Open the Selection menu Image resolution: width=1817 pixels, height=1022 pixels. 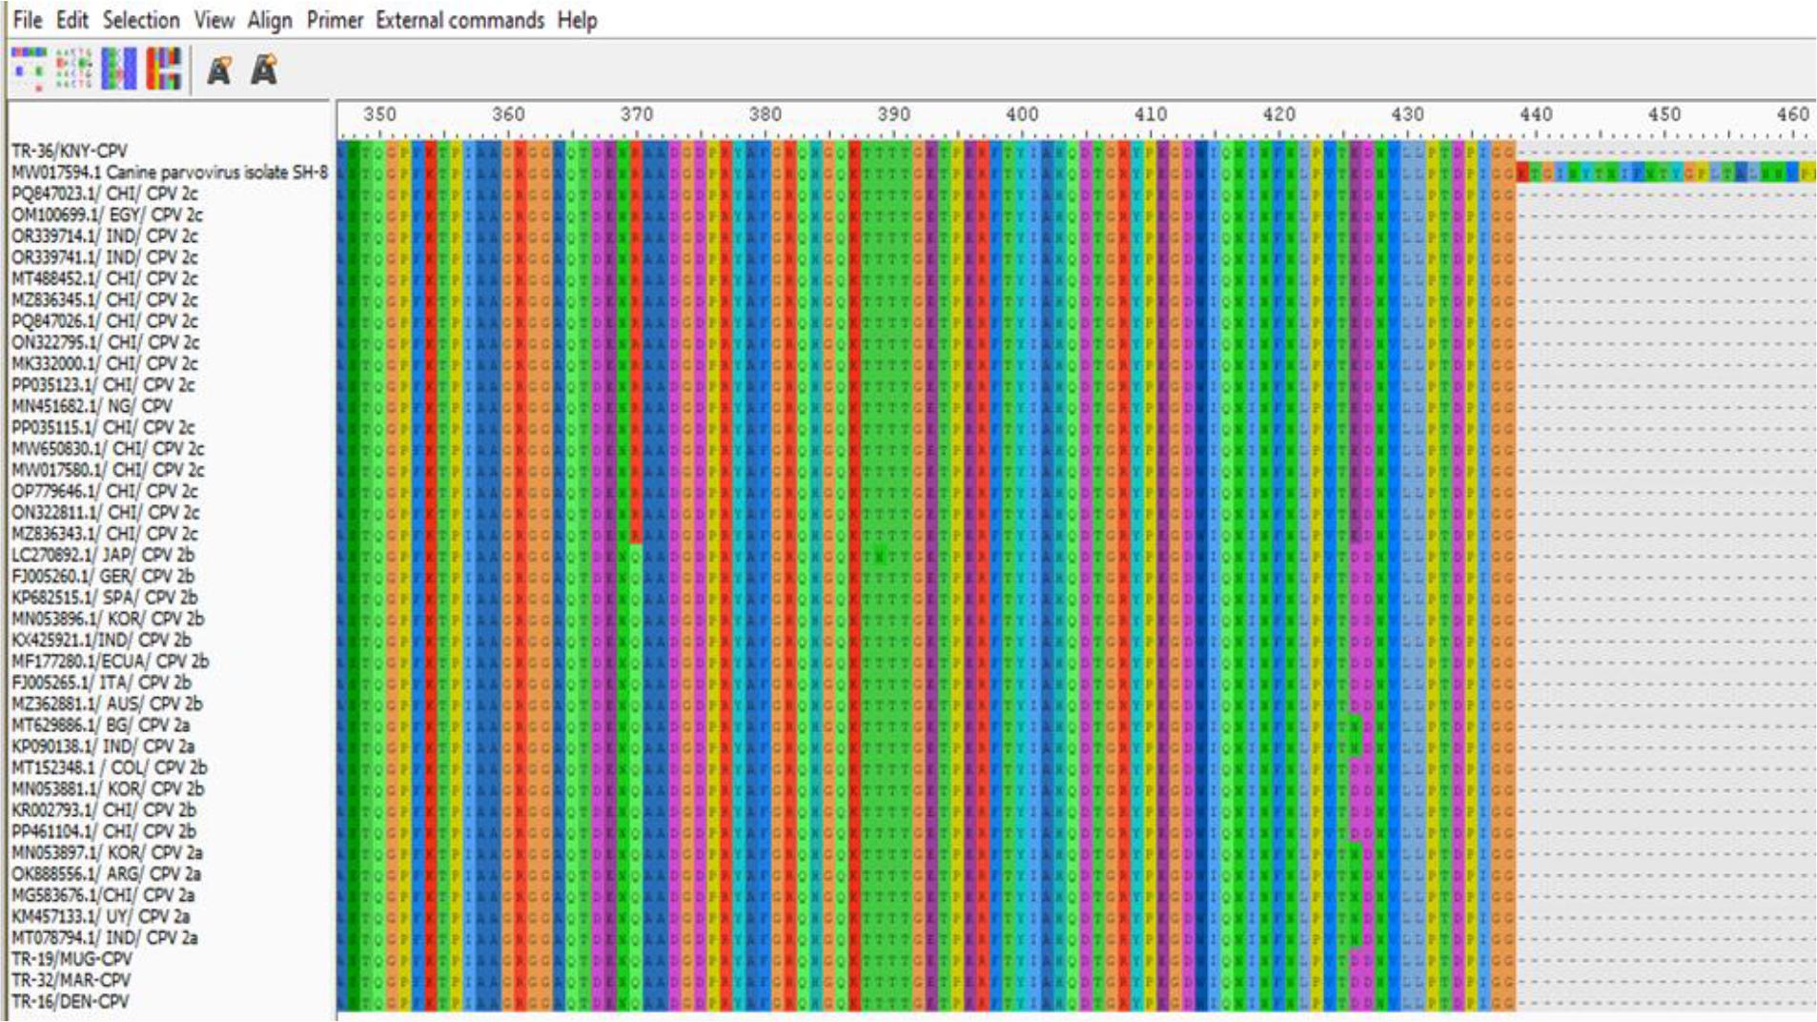[141, 20]
